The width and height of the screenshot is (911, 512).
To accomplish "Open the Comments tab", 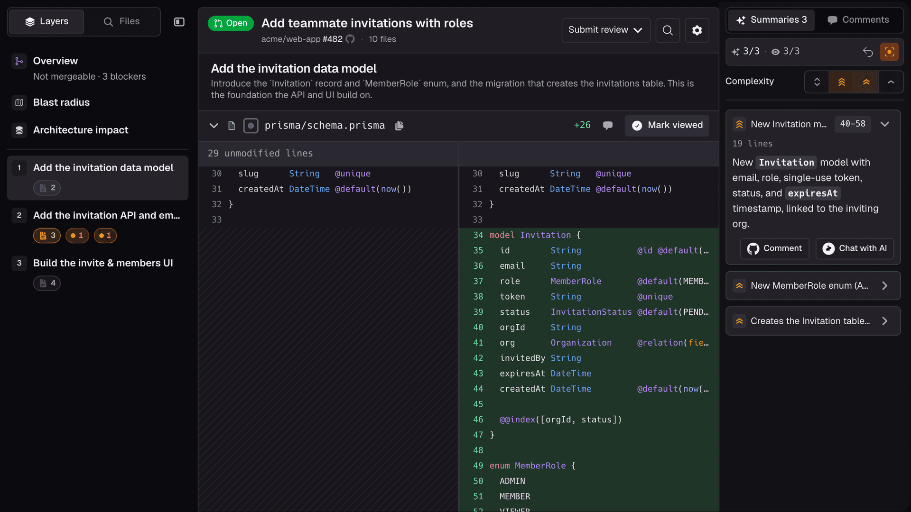I will pos(858,20).
